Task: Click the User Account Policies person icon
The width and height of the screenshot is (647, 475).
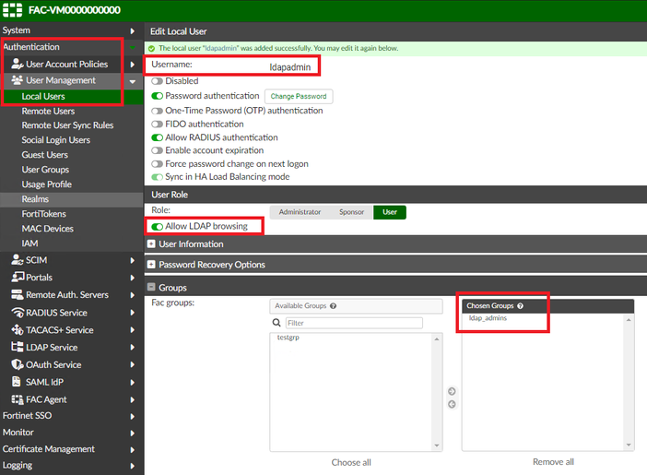Action: (18, 64)
